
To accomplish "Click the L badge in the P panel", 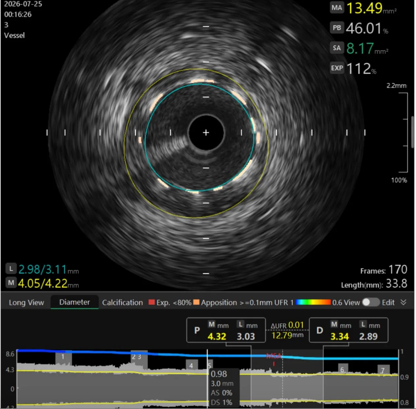I will tap(241, 324).
